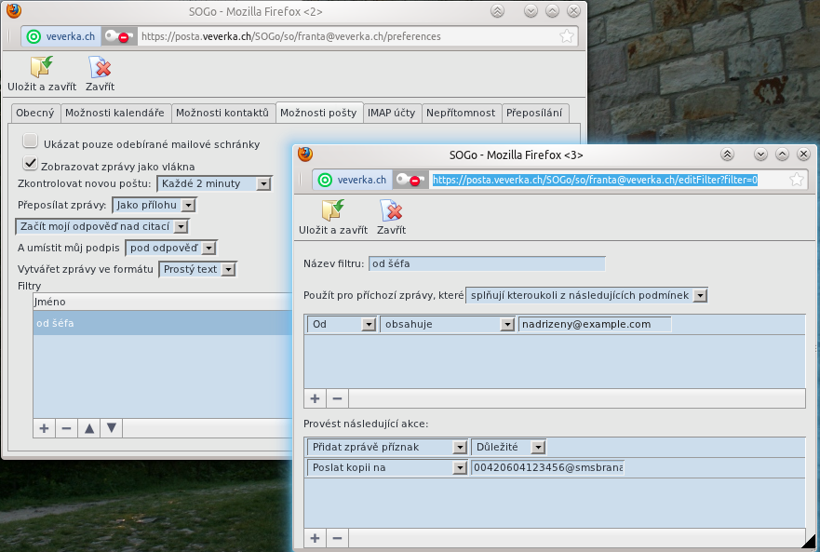Click the Název filtru text field
This screenshot has height=552, width=820.
click(487, 263)
